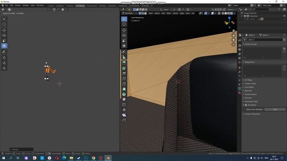The height and width of the screenshot is (161, 287).
Task: Select the Spin tool
Action: 124,94
